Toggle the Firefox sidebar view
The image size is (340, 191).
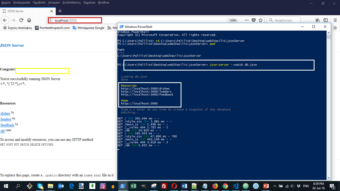325,20
